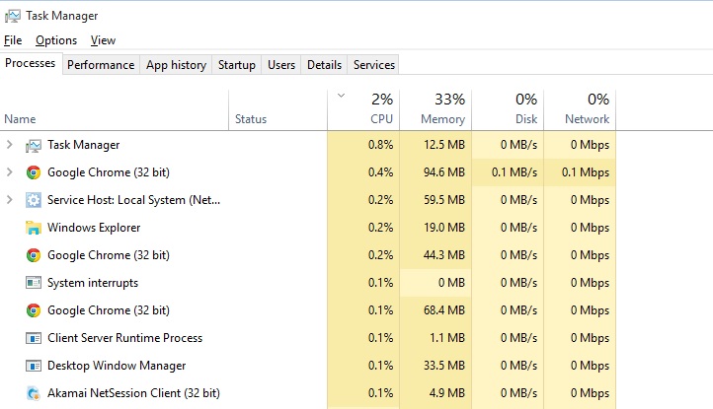Open the Options menu

click(x=56, y=40)
